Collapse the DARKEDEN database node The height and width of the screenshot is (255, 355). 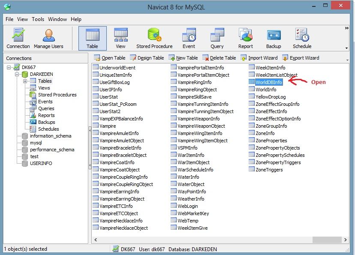point(17,74)
